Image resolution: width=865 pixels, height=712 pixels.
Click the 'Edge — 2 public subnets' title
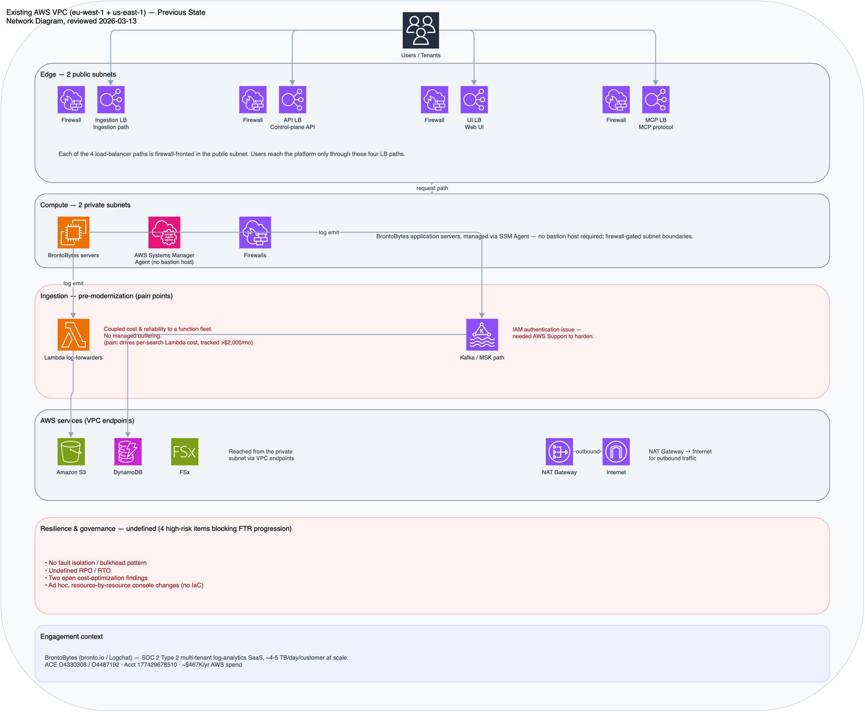(x=78, y=75)
